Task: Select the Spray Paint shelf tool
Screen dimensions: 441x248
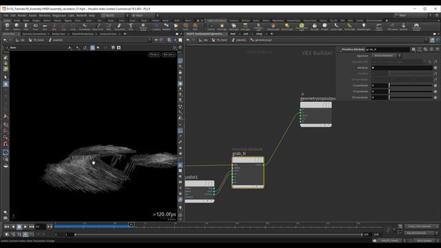Action: (x=119, y=26)
